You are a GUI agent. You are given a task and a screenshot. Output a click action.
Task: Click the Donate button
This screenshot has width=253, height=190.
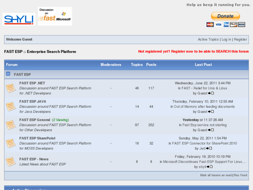[226, 16]
